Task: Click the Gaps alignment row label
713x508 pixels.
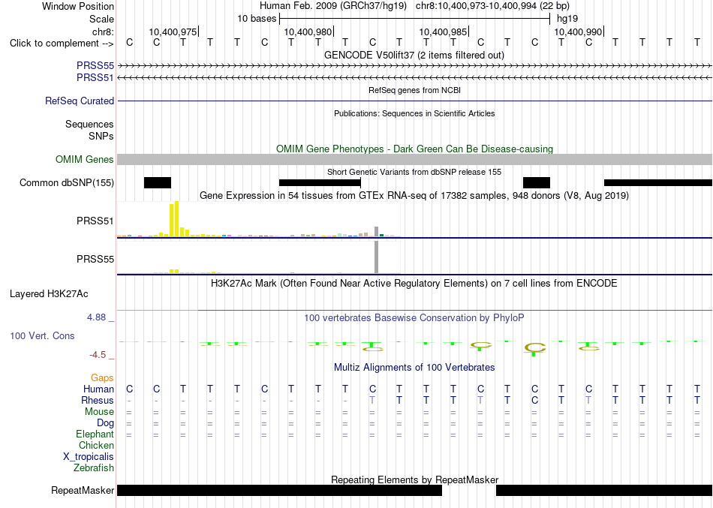Action: [102, 378]
